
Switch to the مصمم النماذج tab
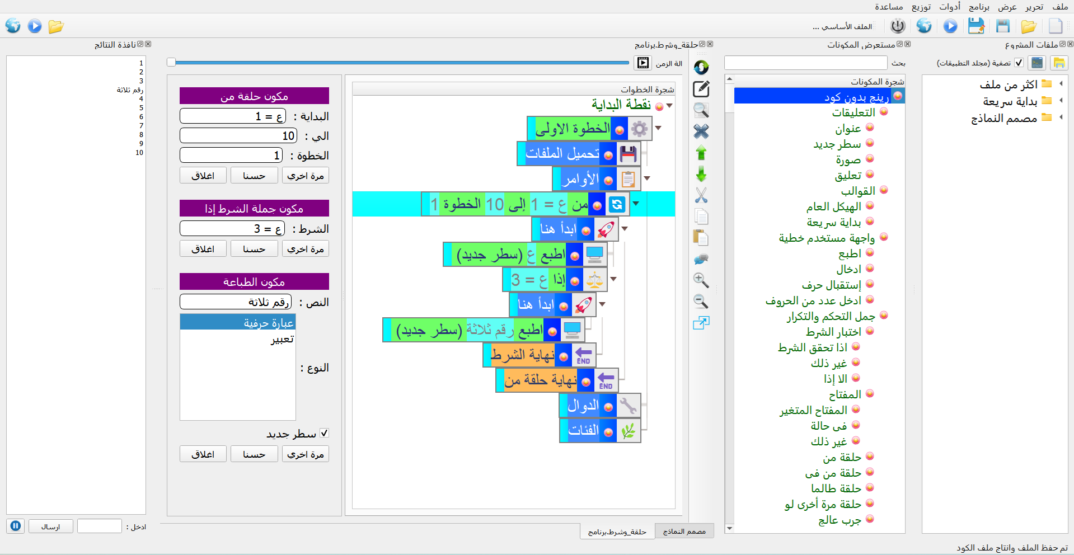point(684,530)
